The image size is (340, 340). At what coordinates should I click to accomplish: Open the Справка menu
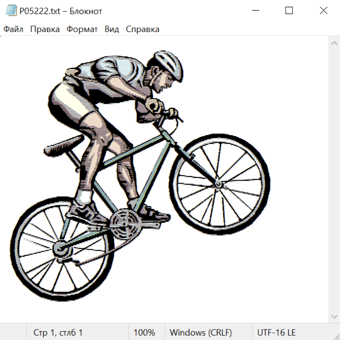[x=142, y=29]
